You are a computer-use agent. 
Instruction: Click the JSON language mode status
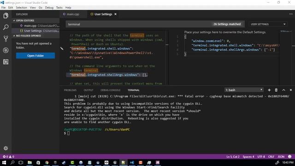point(281,157)
